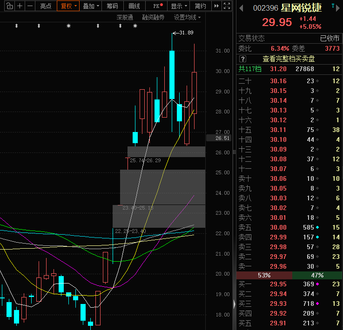
Task: Click the panel splitter grip beside 26.00
Action: click(x=234, y=152)
